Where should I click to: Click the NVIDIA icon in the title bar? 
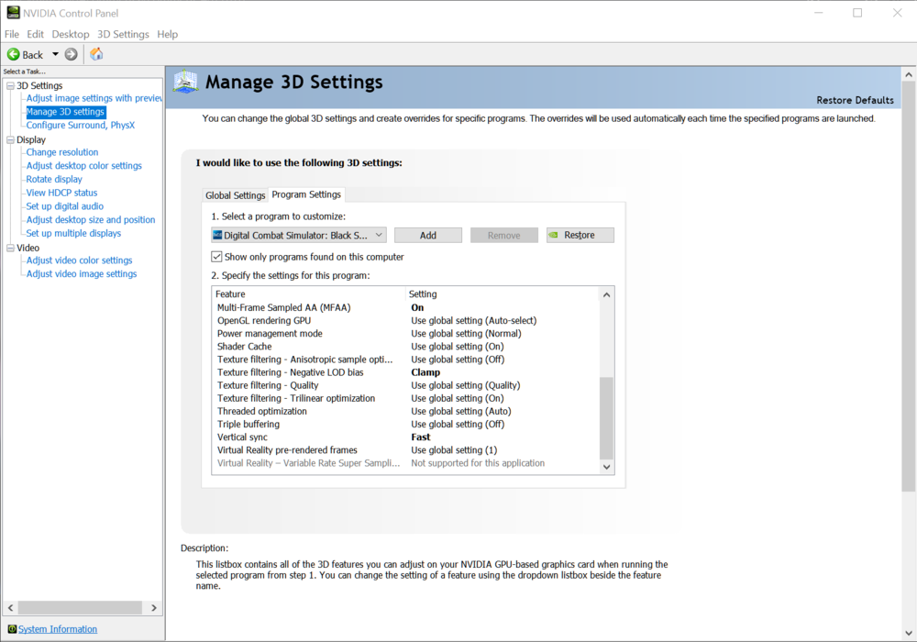click(12, 12)
